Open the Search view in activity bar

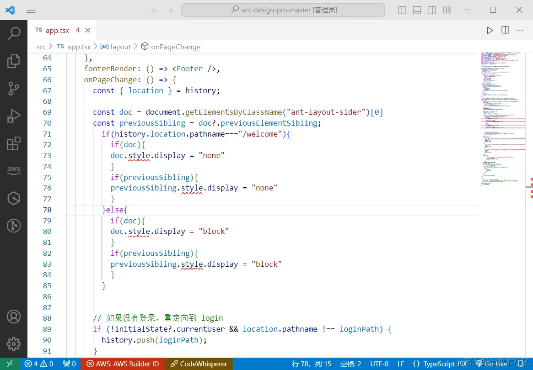[14, 33]
